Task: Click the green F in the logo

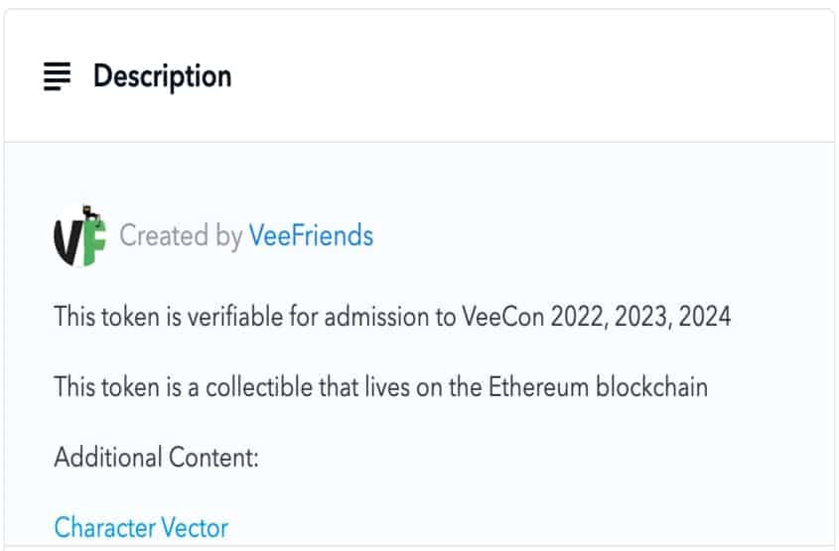Action: [x=95, y=240]
